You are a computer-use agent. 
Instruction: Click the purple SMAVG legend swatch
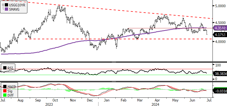click(x=6, y=9)
